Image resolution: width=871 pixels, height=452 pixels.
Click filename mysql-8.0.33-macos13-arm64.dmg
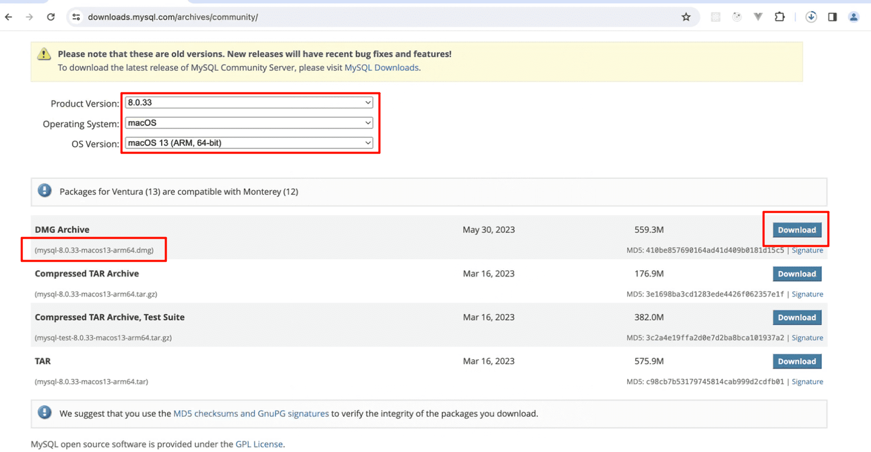pyautogui.click(x=94, y=250)
